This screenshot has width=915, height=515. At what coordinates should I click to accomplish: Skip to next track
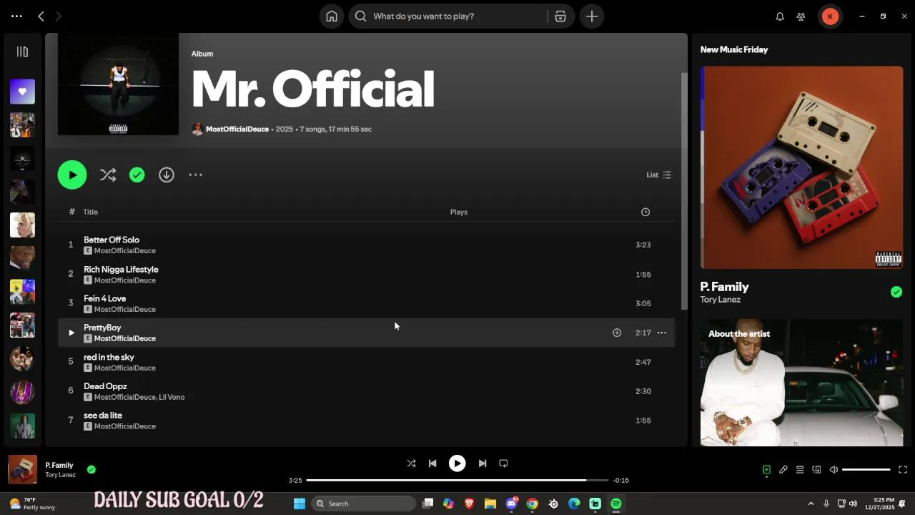pos(483,463)
